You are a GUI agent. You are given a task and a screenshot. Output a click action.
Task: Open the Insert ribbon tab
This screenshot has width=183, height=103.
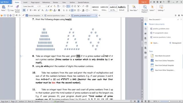click(x=25, y=2)
